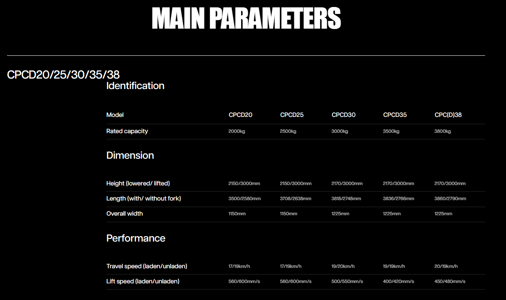Click the Overall width row label

coord(124,214)
